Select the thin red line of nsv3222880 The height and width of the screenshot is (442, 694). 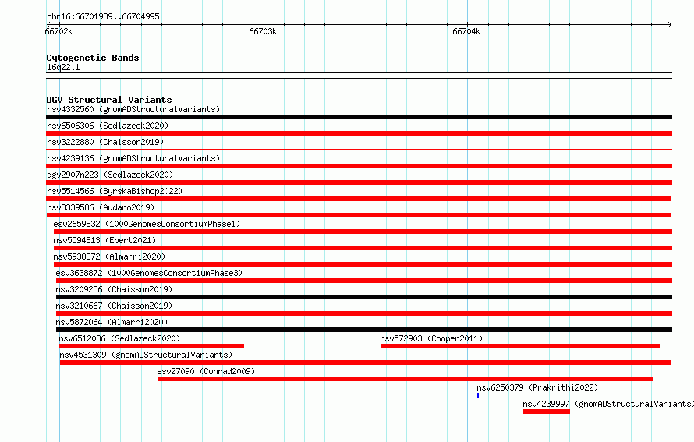click(x=359, y=150)
